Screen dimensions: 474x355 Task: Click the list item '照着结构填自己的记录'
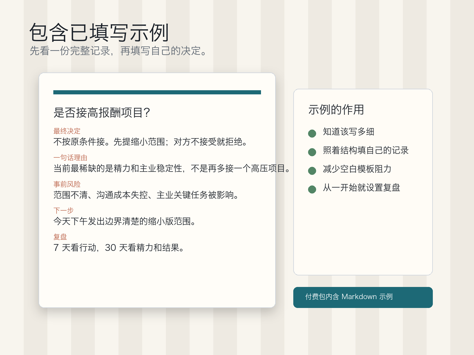366,150
